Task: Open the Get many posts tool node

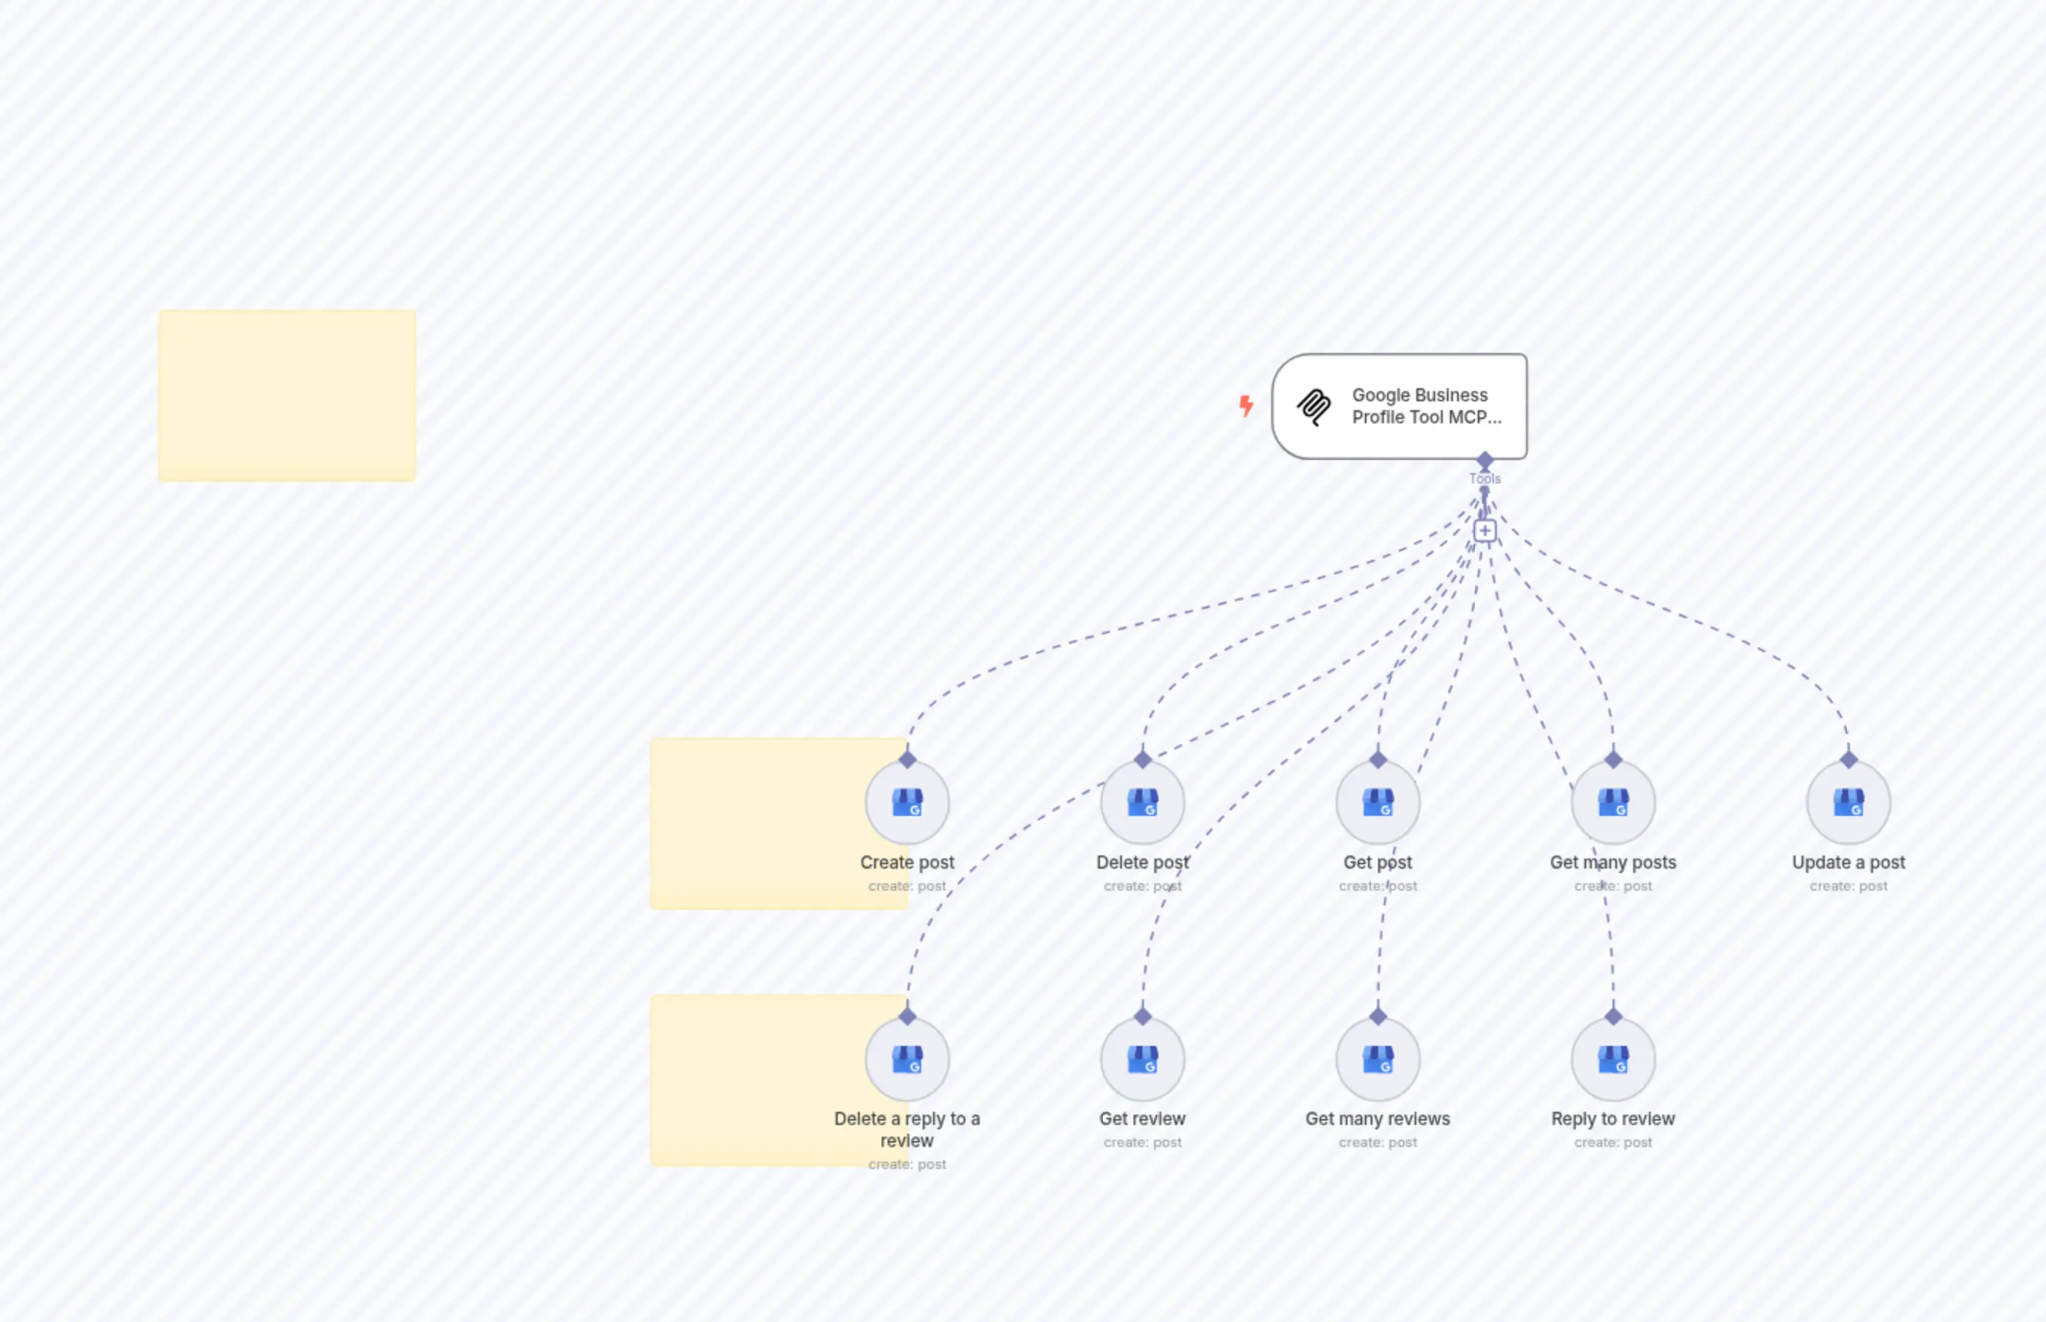Action: (1612, 801)
